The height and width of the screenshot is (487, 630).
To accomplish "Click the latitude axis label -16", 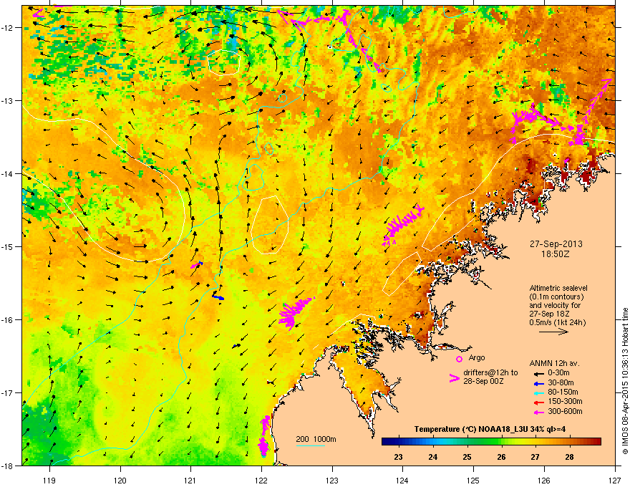I will coord(8,320).
